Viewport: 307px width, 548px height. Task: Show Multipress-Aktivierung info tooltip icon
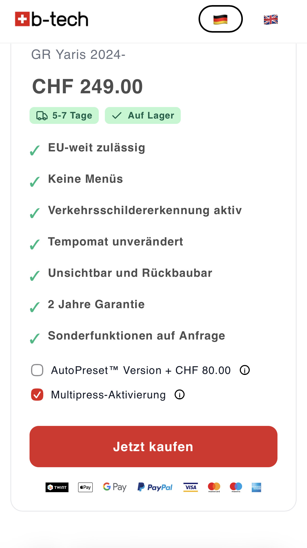coord(179,395)
